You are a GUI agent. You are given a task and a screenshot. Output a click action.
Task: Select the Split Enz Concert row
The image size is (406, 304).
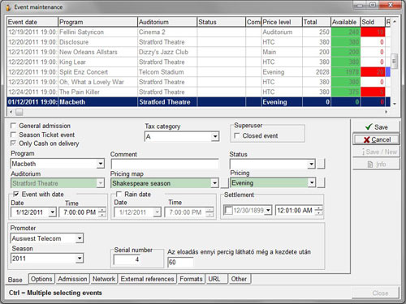(199, 72)
